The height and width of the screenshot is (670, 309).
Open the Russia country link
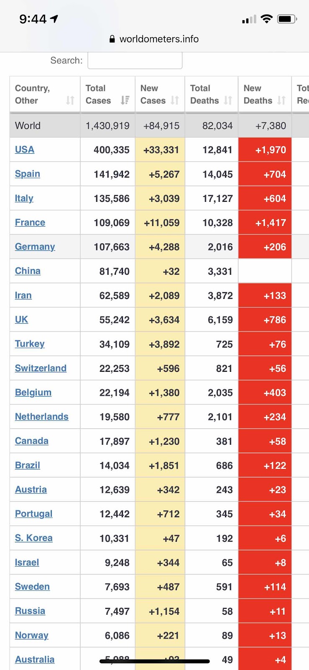pos(30,611)
